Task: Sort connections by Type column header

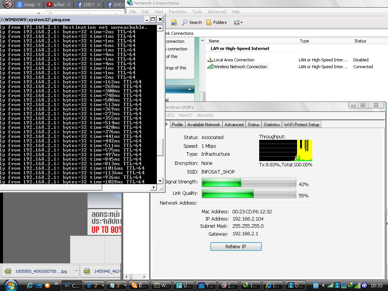Action: (324, 41)
